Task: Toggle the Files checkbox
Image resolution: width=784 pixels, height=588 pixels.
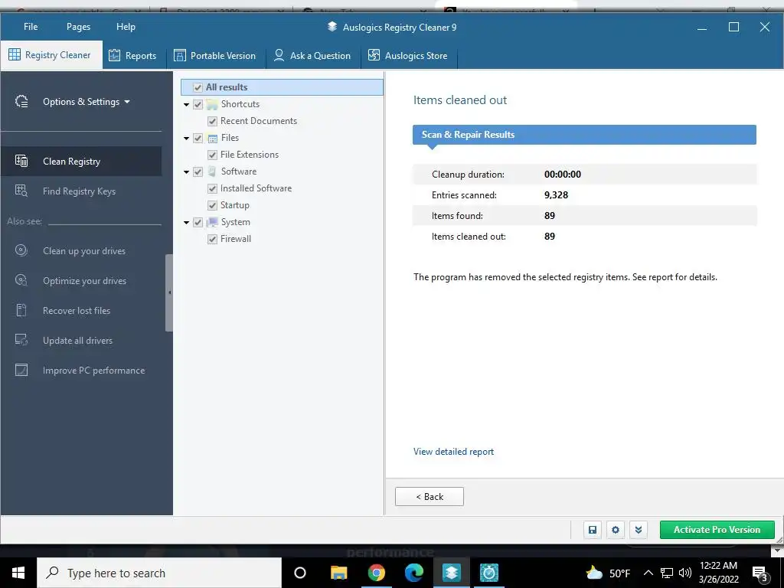Action: pos(198,138)
